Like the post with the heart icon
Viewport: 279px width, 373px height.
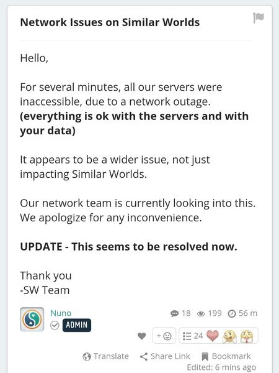point(141,336)
